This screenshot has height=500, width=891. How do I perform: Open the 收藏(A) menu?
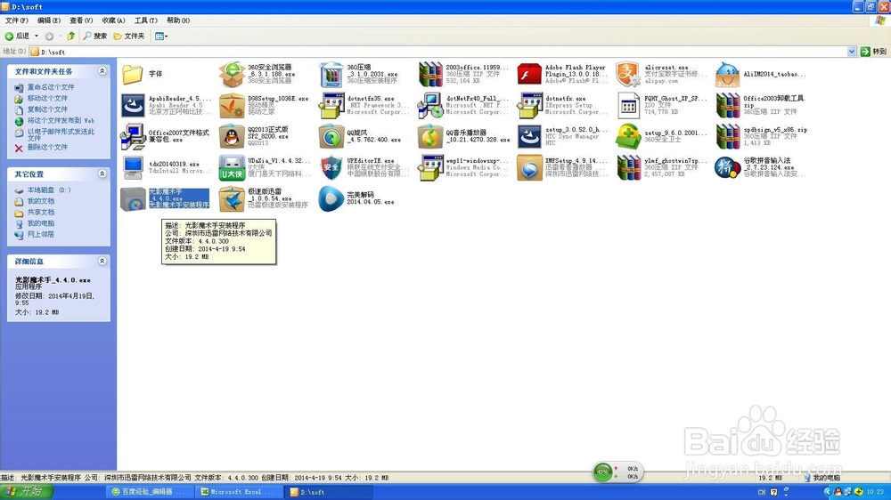click(x=113, y=20)
